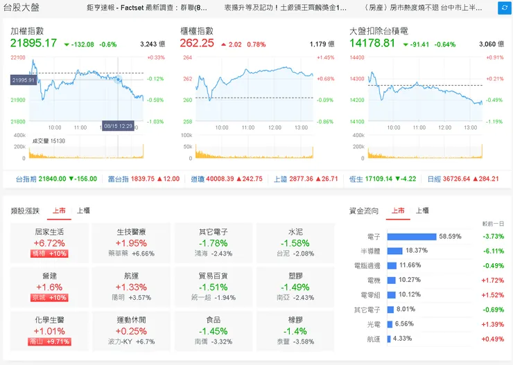Click the 橡膠 sector card

tap(295, 331)
